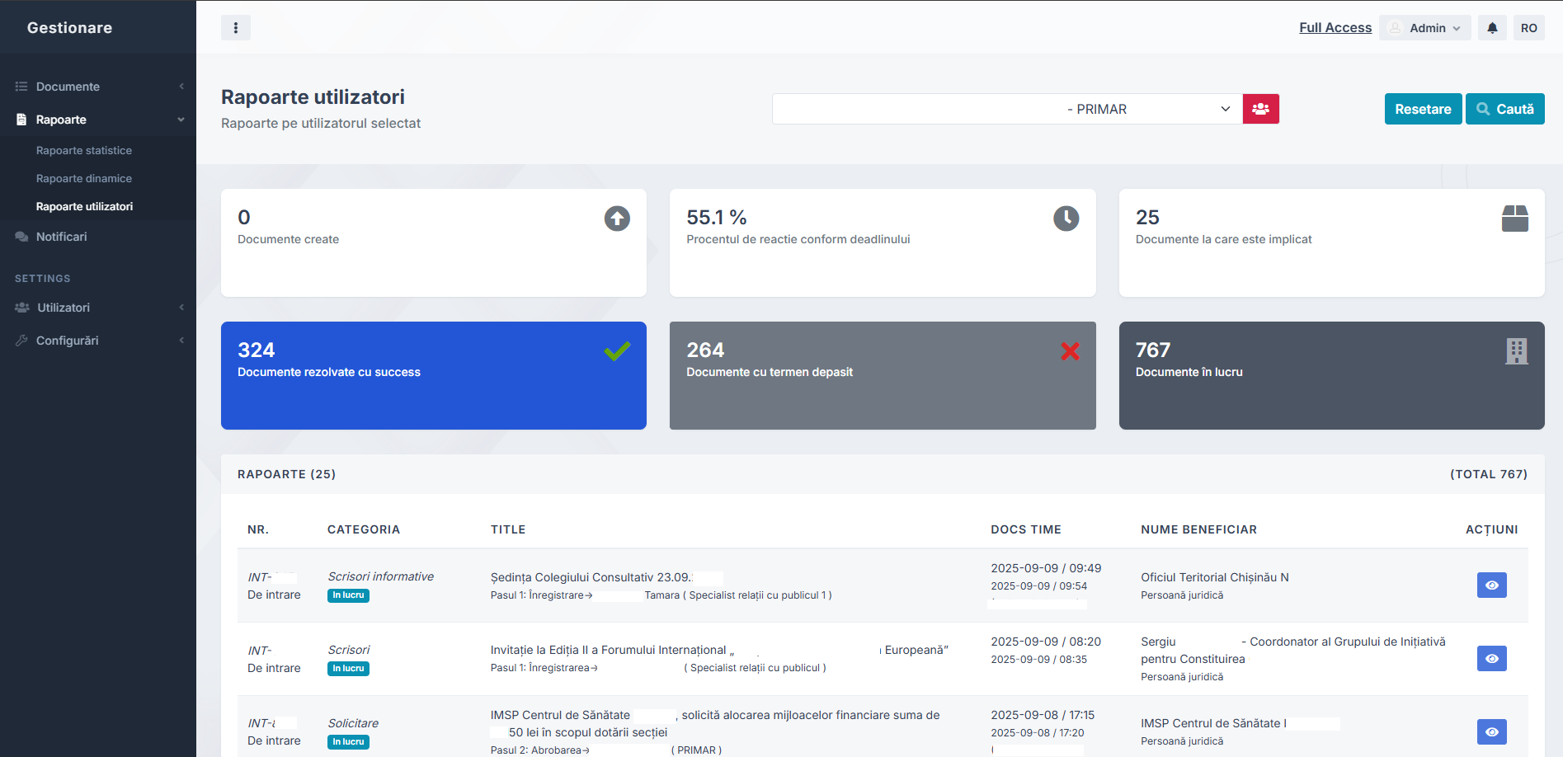The image size is (1563, 757).
Task: Click the upload arrow icon on Documente create
Action: (x=617, y=219)
